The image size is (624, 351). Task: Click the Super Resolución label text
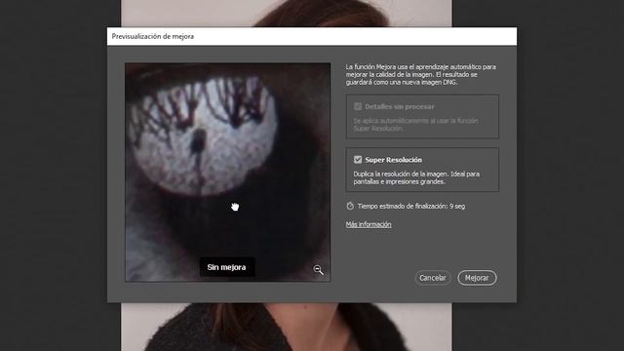pyautogui.click(x=393, y=160)
